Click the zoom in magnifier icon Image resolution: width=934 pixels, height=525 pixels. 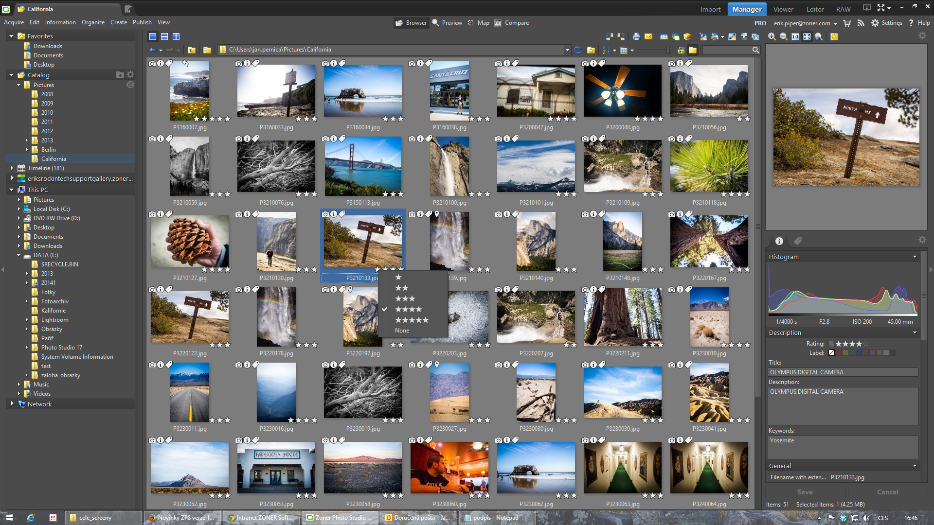[x=772, y=37]
